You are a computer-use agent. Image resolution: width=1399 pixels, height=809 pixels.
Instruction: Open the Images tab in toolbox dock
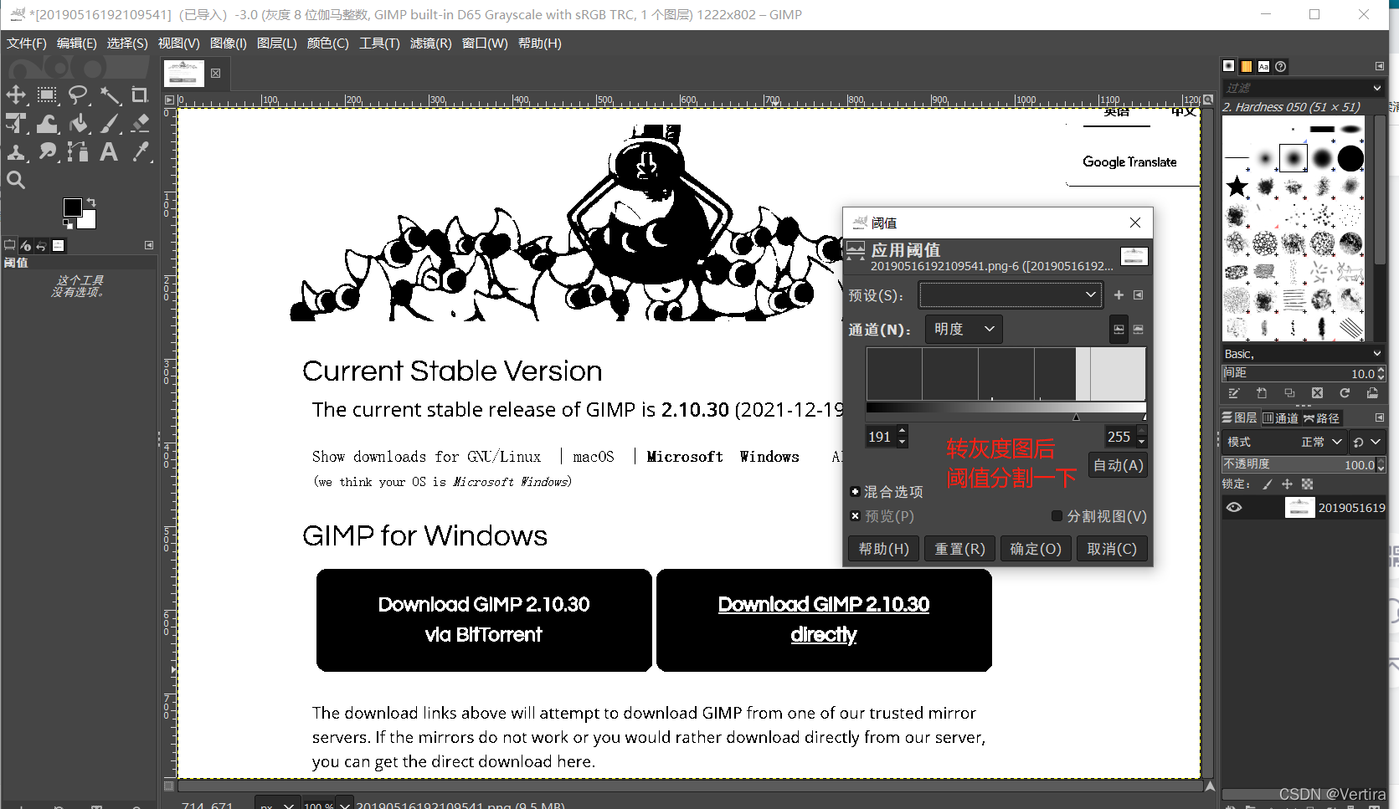pyautogui.click(x=58, y=245)
